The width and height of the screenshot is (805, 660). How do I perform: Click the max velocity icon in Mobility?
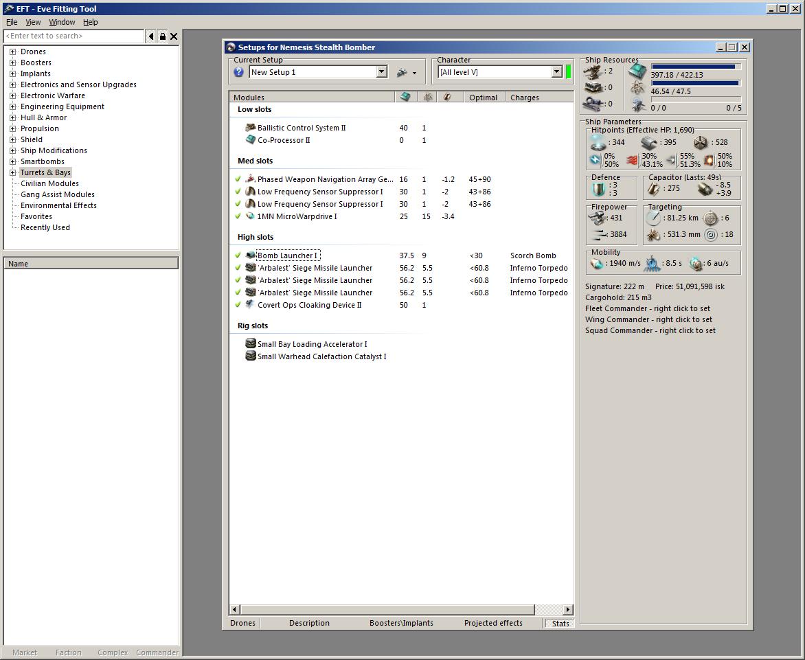click(x=597, y=263)
